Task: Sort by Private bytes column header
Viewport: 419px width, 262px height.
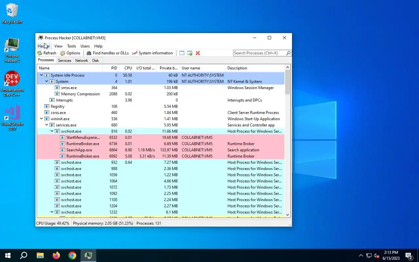Action: 168,68
